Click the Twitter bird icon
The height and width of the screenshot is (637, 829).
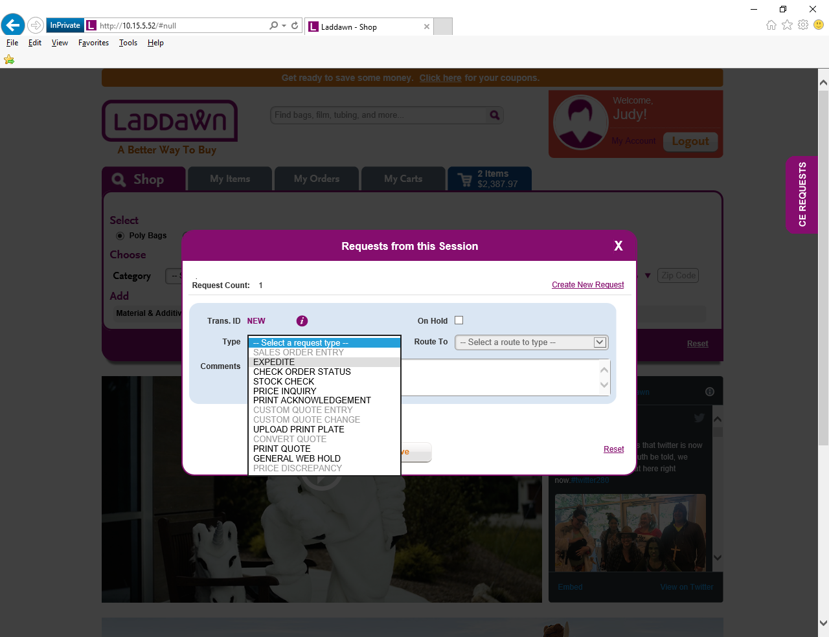click(699, 418)
